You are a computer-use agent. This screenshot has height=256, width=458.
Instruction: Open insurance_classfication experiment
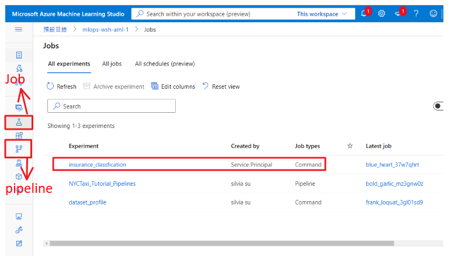click(x=97, y=165)
